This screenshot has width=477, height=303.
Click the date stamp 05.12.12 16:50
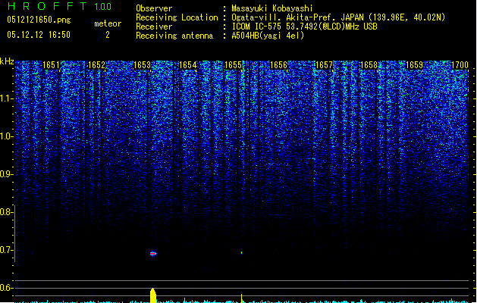coord(39,35)
